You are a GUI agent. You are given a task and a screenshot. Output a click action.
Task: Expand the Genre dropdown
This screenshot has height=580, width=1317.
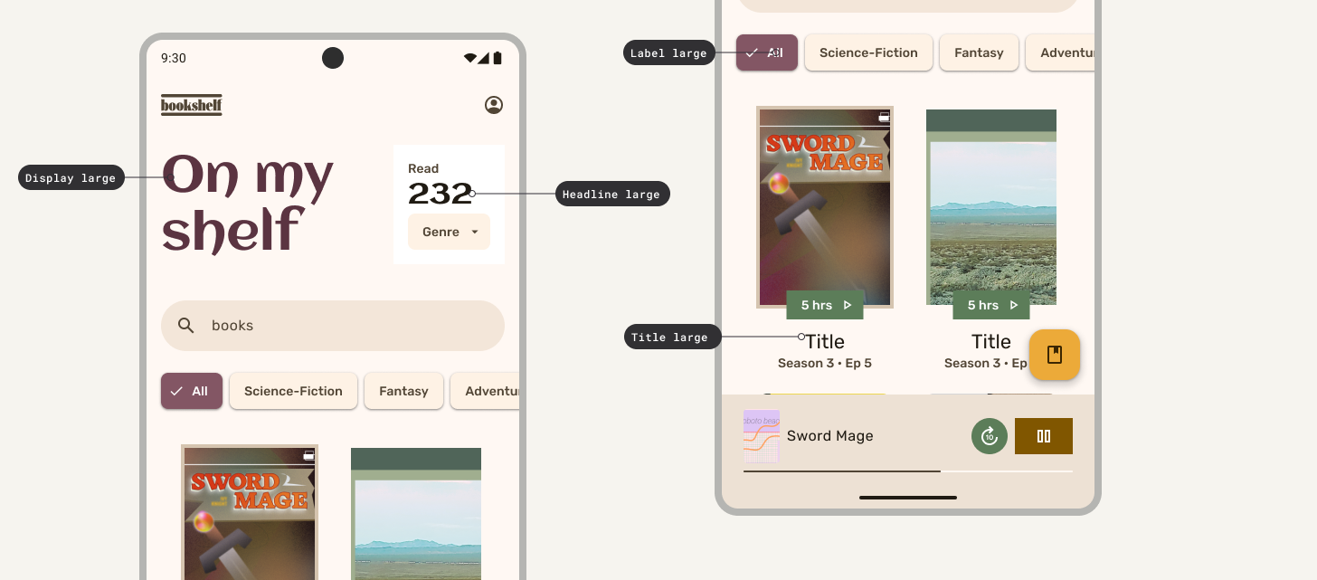point(441,232)
